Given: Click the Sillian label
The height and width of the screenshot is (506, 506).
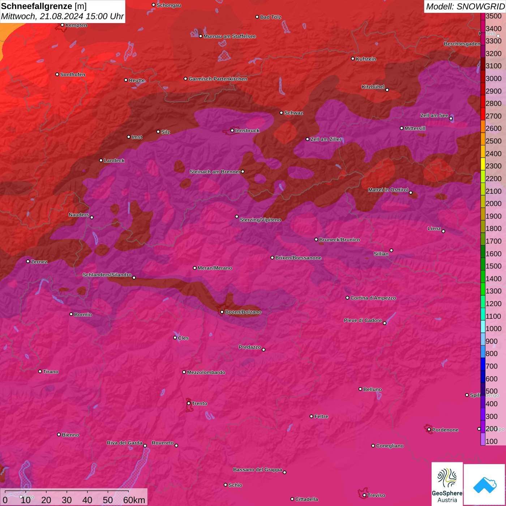Looking at the screenshot, I should tap(381, 254).
